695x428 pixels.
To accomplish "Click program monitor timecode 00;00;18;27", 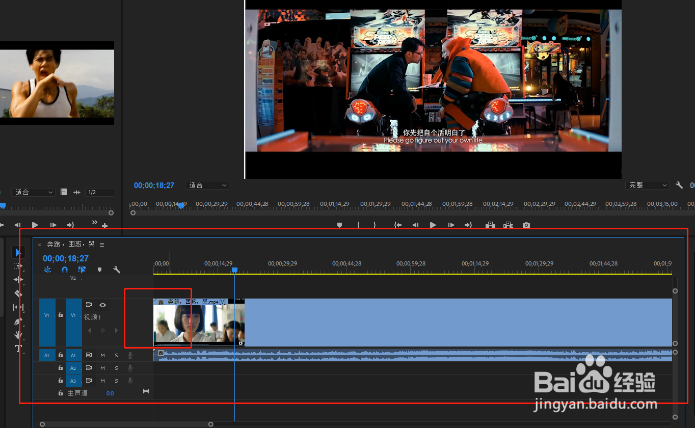I will coord(154,185).
